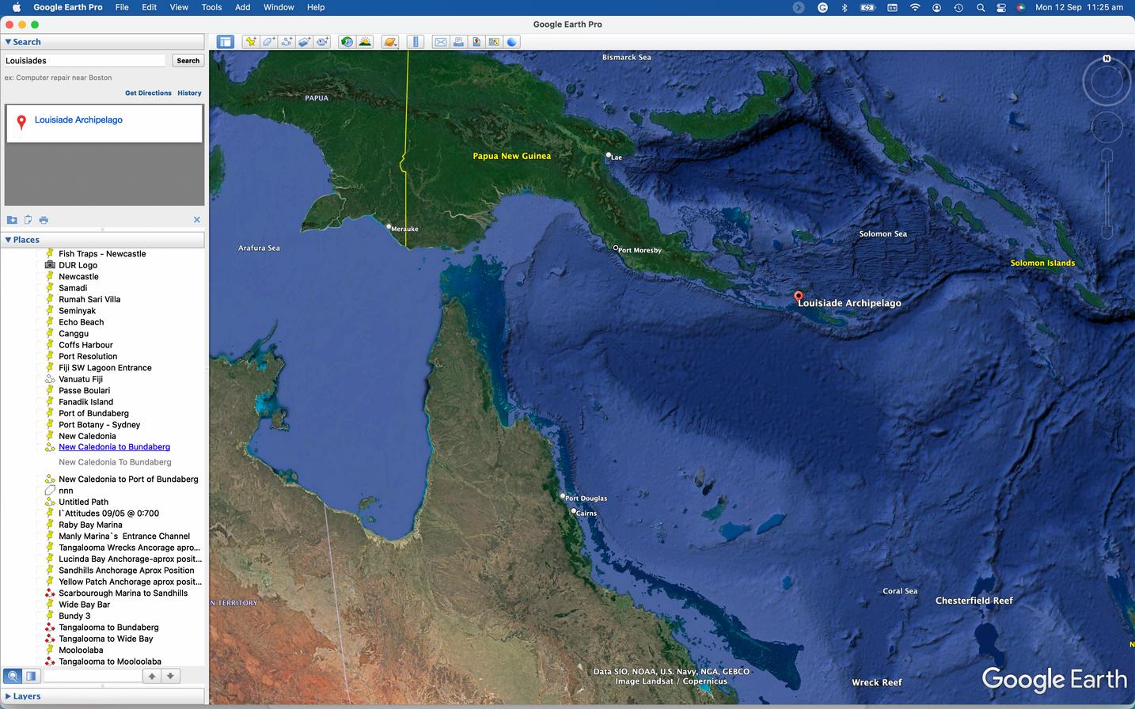
Task: Print the search results from the Search panel
Action: pos(44,220)
